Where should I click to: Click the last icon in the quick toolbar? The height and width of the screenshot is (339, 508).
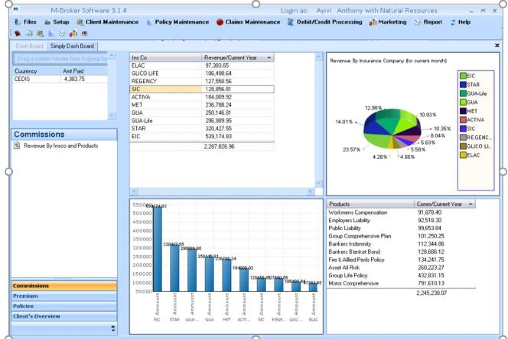[x=85, y=33]
